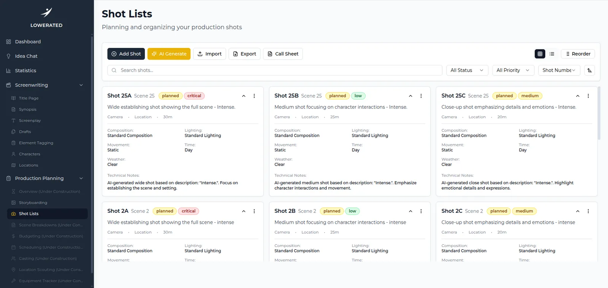Click the shot cards vertical scrollbar
The height and width of the screenshot is (288, 608).
point(599,113)
